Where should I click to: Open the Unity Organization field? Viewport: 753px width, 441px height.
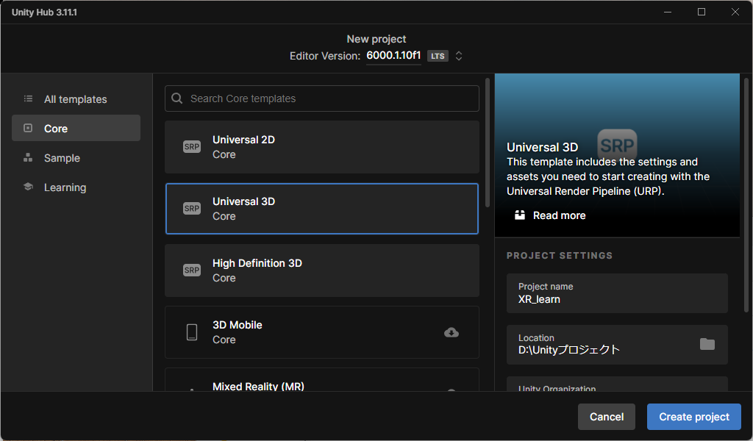click(x=617, y=384)
